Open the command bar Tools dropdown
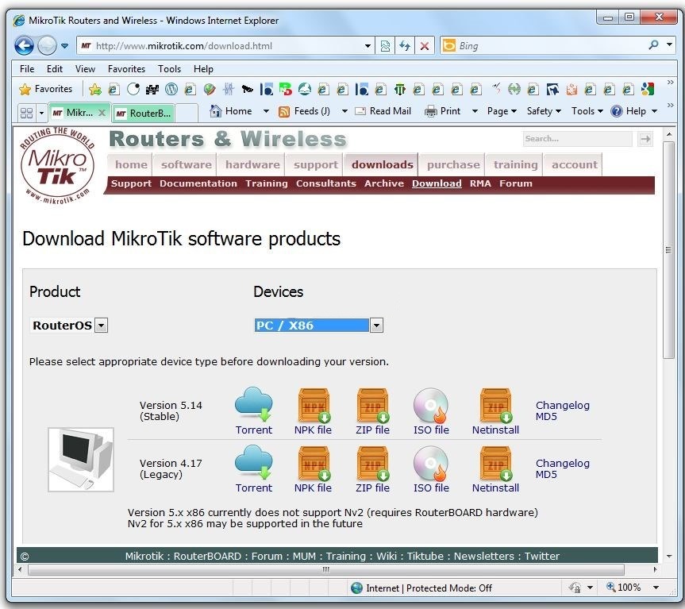 point(587,111)
